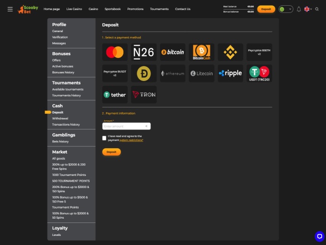The image size is (326, 245).
Task: Click the search magnifier icon
Action: 317,9
